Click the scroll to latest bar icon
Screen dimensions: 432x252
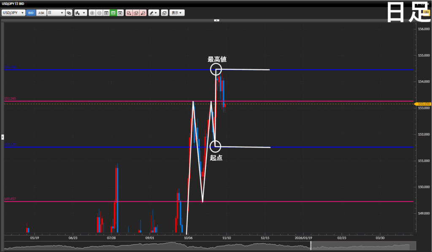120,13
